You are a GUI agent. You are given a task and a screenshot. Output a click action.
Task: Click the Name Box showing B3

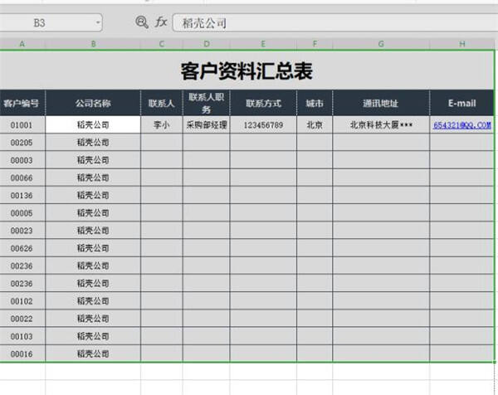pyautogui.click(x=51, y=22)
